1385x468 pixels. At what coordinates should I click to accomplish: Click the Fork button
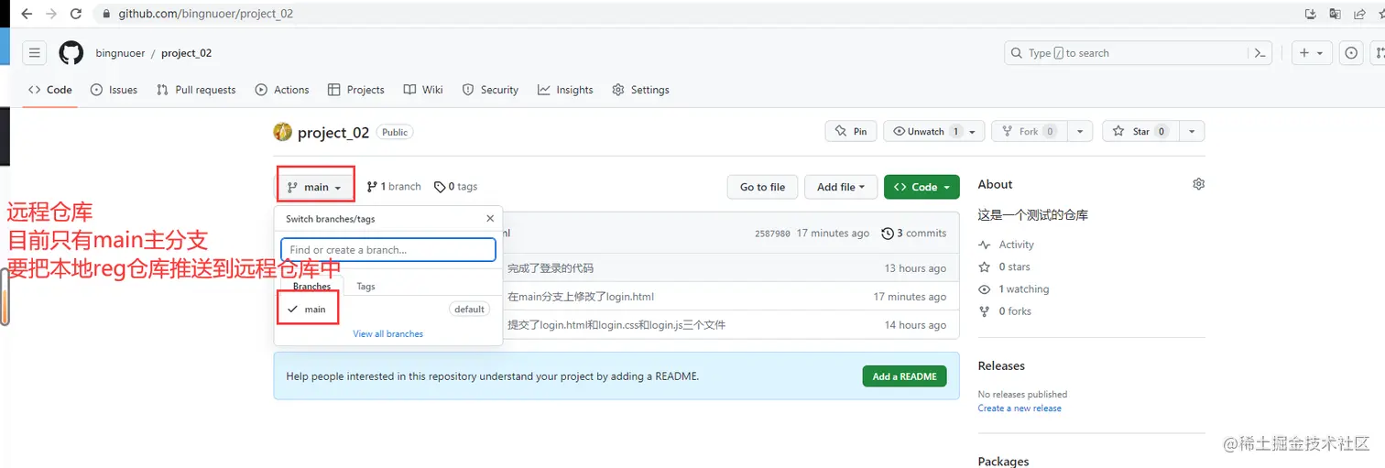(x=1031, y=132)
